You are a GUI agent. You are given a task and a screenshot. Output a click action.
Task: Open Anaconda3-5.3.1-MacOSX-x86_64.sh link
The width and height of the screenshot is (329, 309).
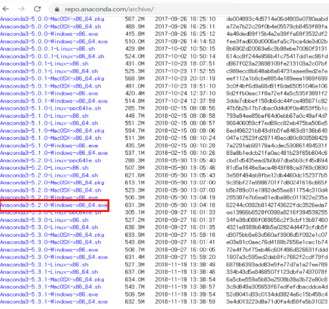51,287
